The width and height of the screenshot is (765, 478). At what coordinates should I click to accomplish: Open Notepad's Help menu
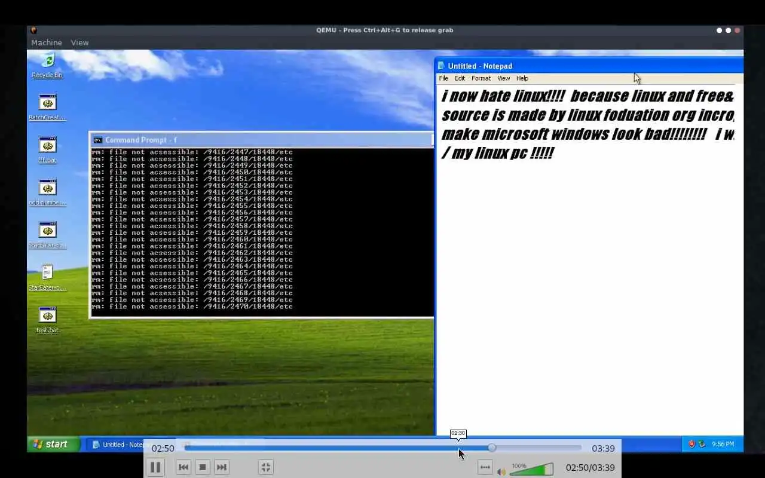[x=522, y=78]
